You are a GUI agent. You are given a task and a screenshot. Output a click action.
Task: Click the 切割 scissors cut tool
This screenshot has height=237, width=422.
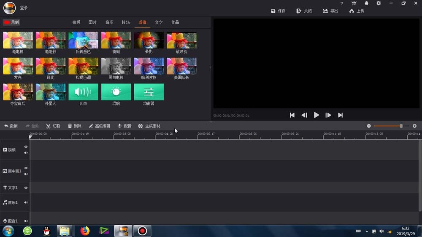click(x=53, y=126)
